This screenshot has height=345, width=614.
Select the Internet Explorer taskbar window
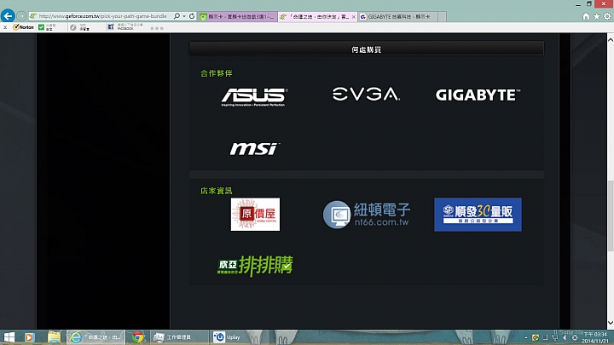[96, 337]
